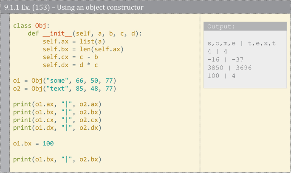Click the o2 = Obj("text"...) assignment line

click(64, 89)
